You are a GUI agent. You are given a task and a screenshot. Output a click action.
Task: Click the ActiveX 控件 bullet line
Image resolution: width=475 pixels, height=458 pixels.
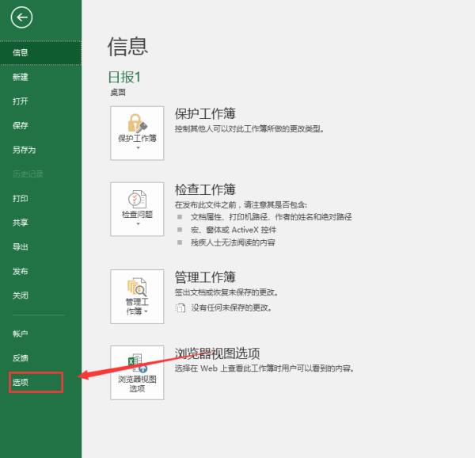click(234, 230)
